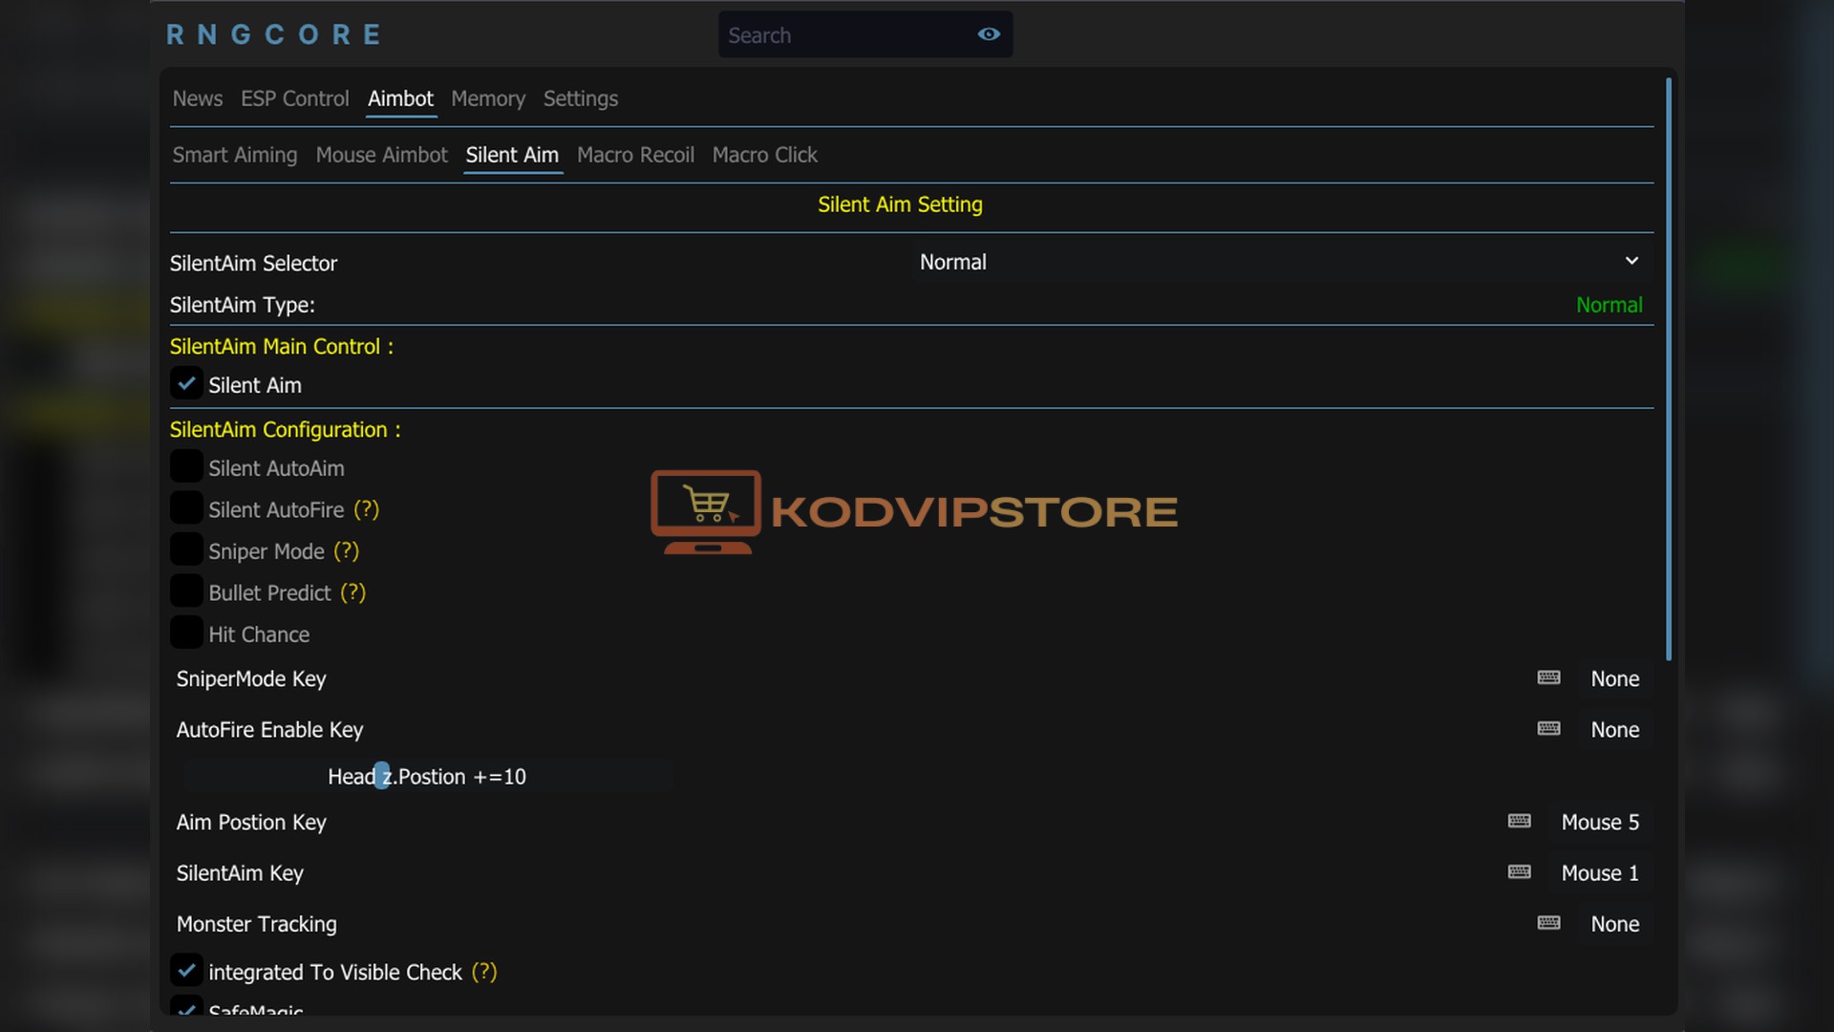The height and width of the screenshot is (1032, 1834).
Task: Click help (?) icon next to Silent AutoFire
Action: click(x=366, y=509)
